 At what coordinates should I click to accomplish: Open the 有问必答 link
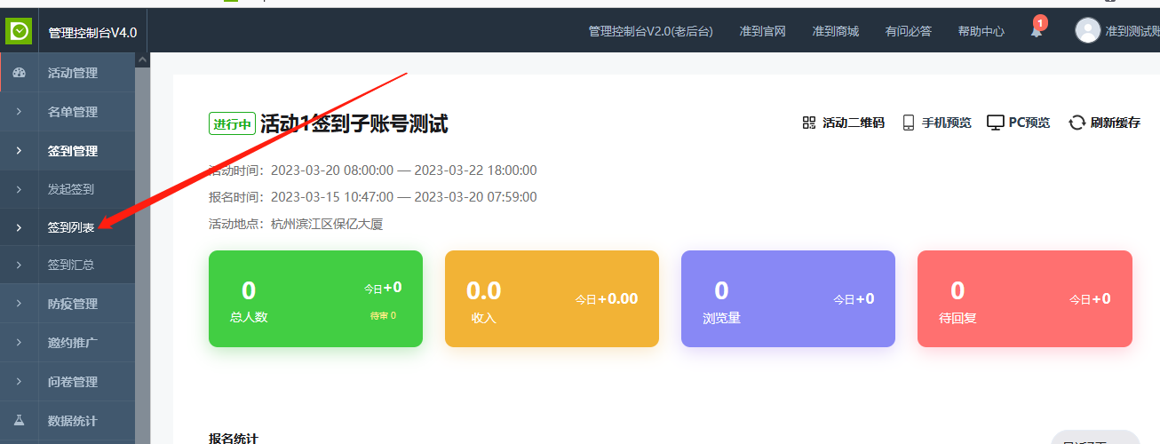coord(909,31)
